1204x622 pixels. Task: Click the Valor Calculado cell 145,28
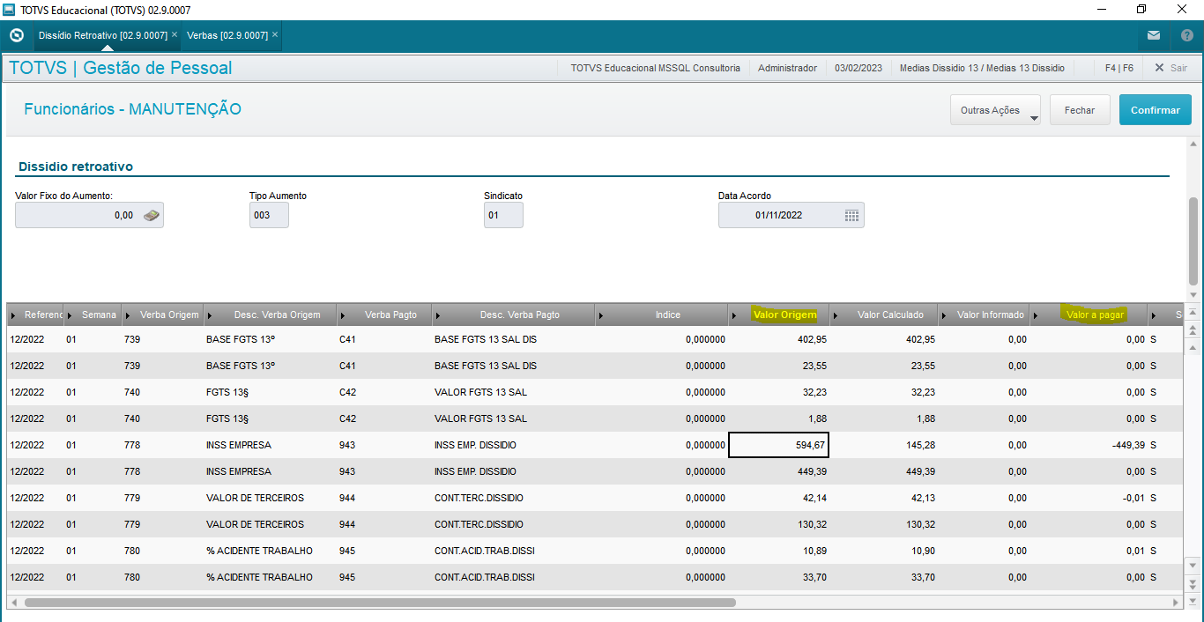click(883, 445)
